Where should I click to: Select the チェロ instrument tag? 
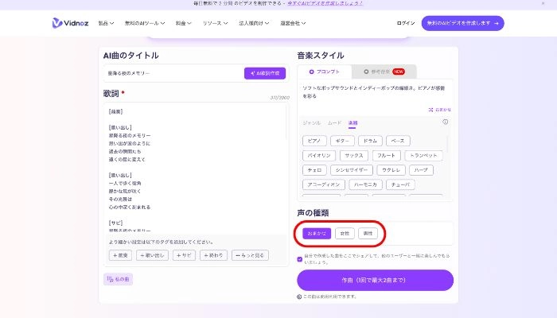coord(314,170)
